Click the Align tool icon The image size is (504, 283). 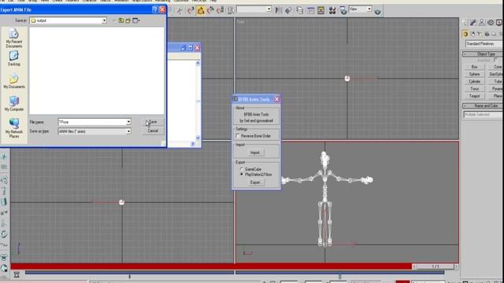pyautogui.click(x=288, y=10)
